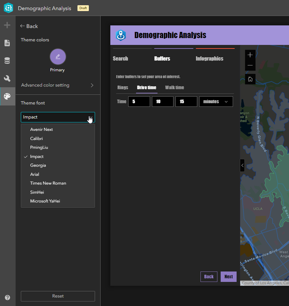
Task: Click the 10-minute time input field
Action: pyautogui.click(x=162, y=101)
